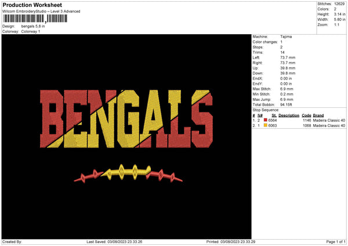Click the red thread color swatch 6564
348x246 pixels.
coord(266,120)
